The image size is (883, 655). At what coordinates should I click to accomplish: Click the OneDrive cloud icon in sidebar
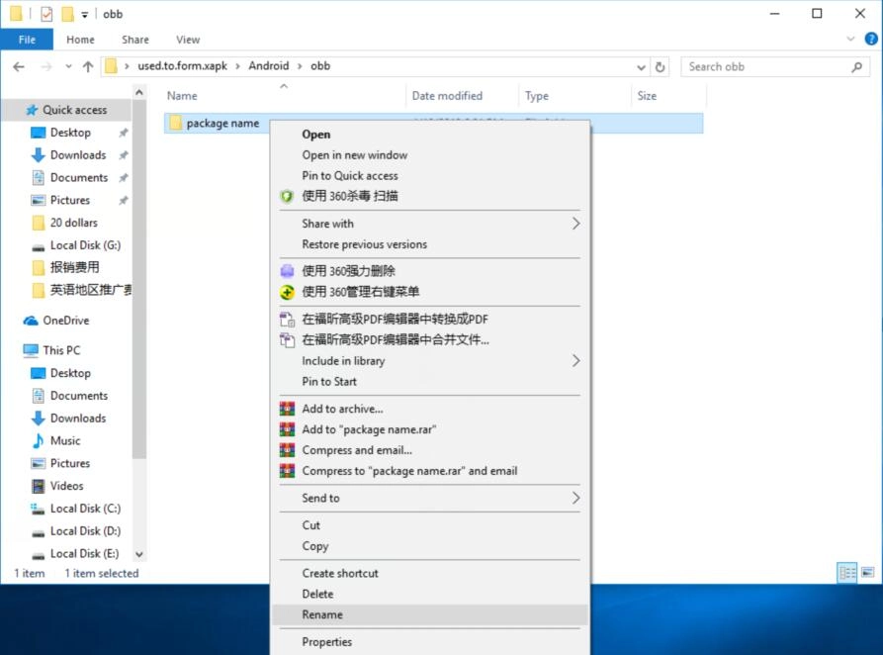click(31, 321)
